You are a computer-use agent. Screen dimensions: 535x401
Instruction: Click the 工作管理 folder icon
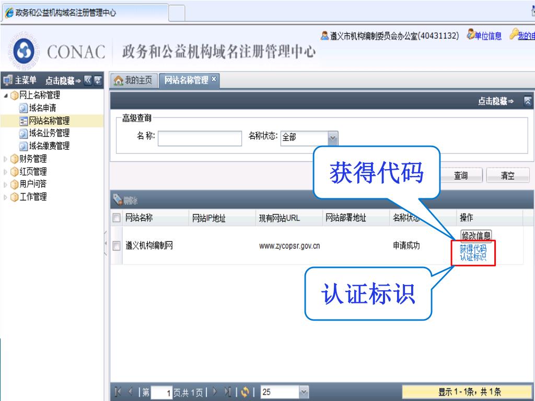(x=14, y=197)
